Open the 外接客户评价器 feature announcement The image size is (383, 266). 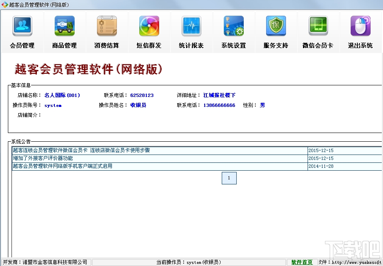click(39, 158)
